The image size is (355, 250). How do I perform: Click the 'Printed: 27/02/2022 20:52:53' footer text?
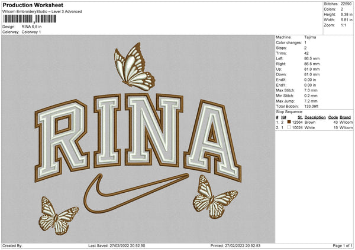tap(235, 246)
